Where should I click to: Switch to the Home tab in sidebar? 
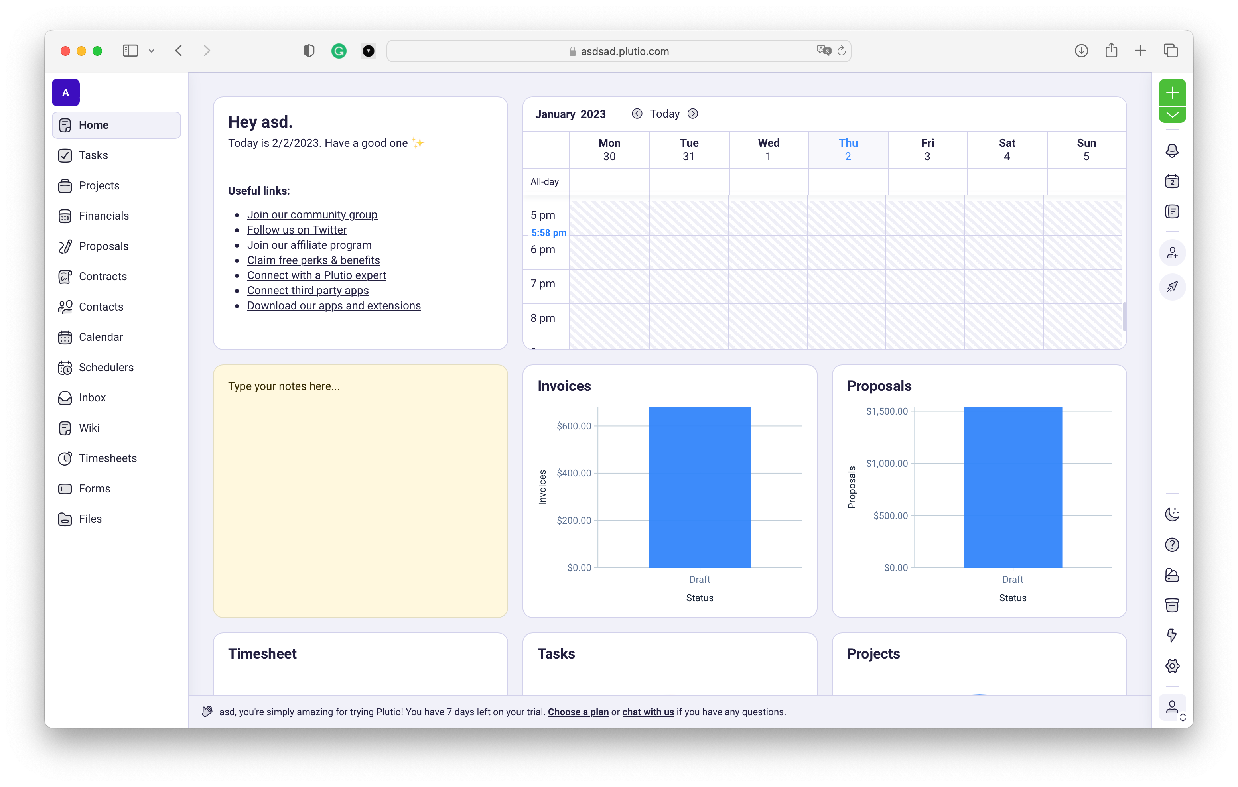93,124
